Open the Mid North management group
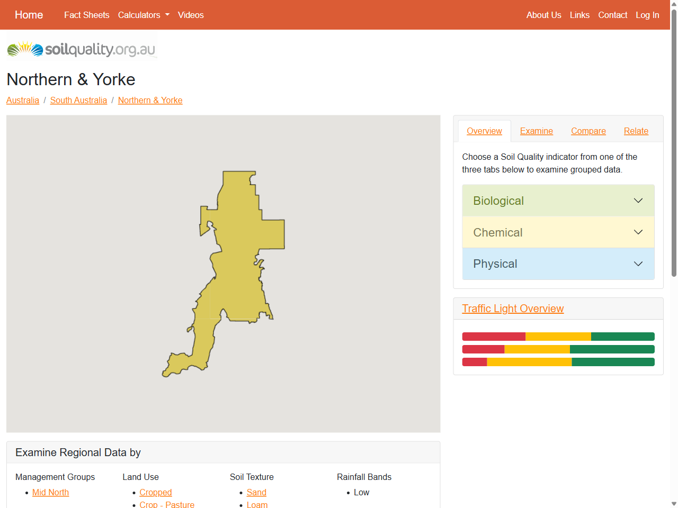Image resolution: width=678 pixels, height=508 pixels. [x=50, y=492]
